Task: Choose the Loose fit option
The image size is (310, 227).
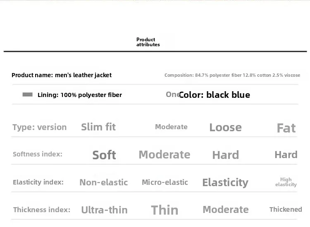Action: 225,127
